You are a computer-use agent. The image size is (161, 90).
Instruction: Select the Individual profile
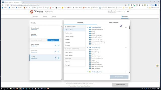(x=45, y=35)
